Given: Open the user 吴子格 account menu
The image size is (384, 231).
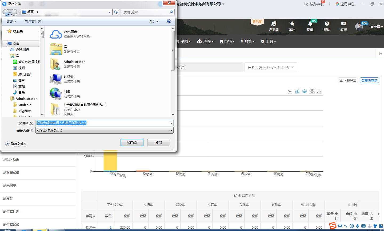Looking at the screenshot, I should pyautogui.click(x=376, y=27).
